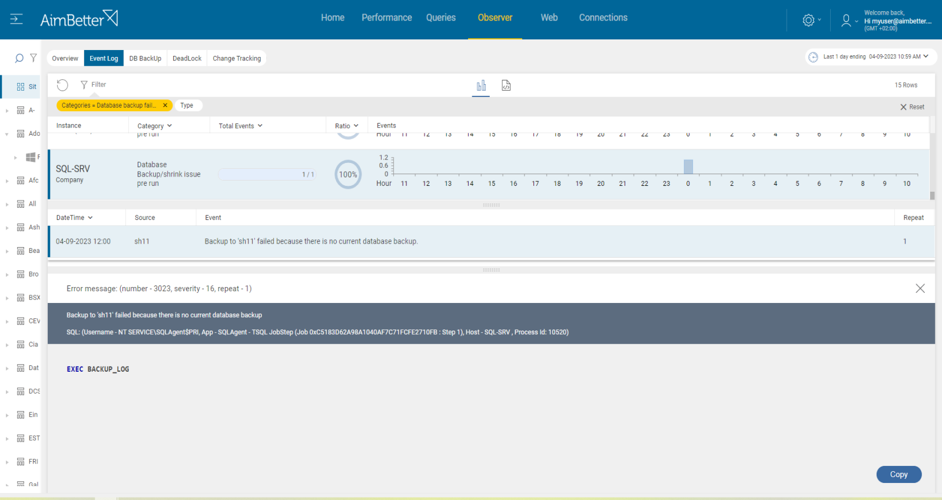942x500 pixels.
Task: Click the Bea server icon in sidebar
Action: (21, 251)
